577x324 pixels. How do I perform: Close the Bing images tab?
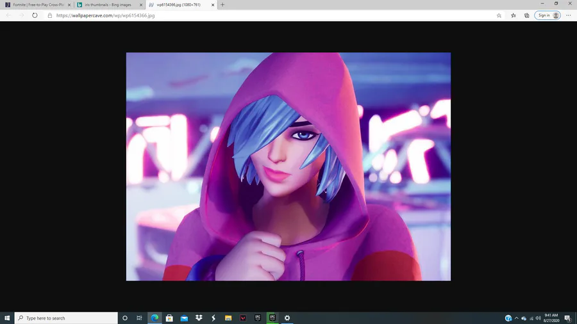click(141, 4)
